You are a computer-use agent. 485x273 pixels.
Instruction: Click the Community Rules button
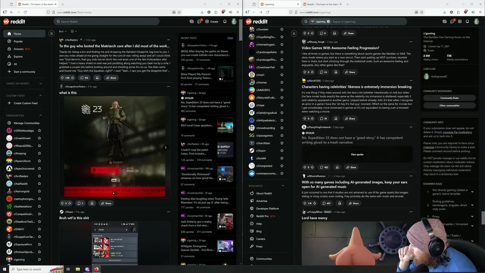(x=449, y=98)
